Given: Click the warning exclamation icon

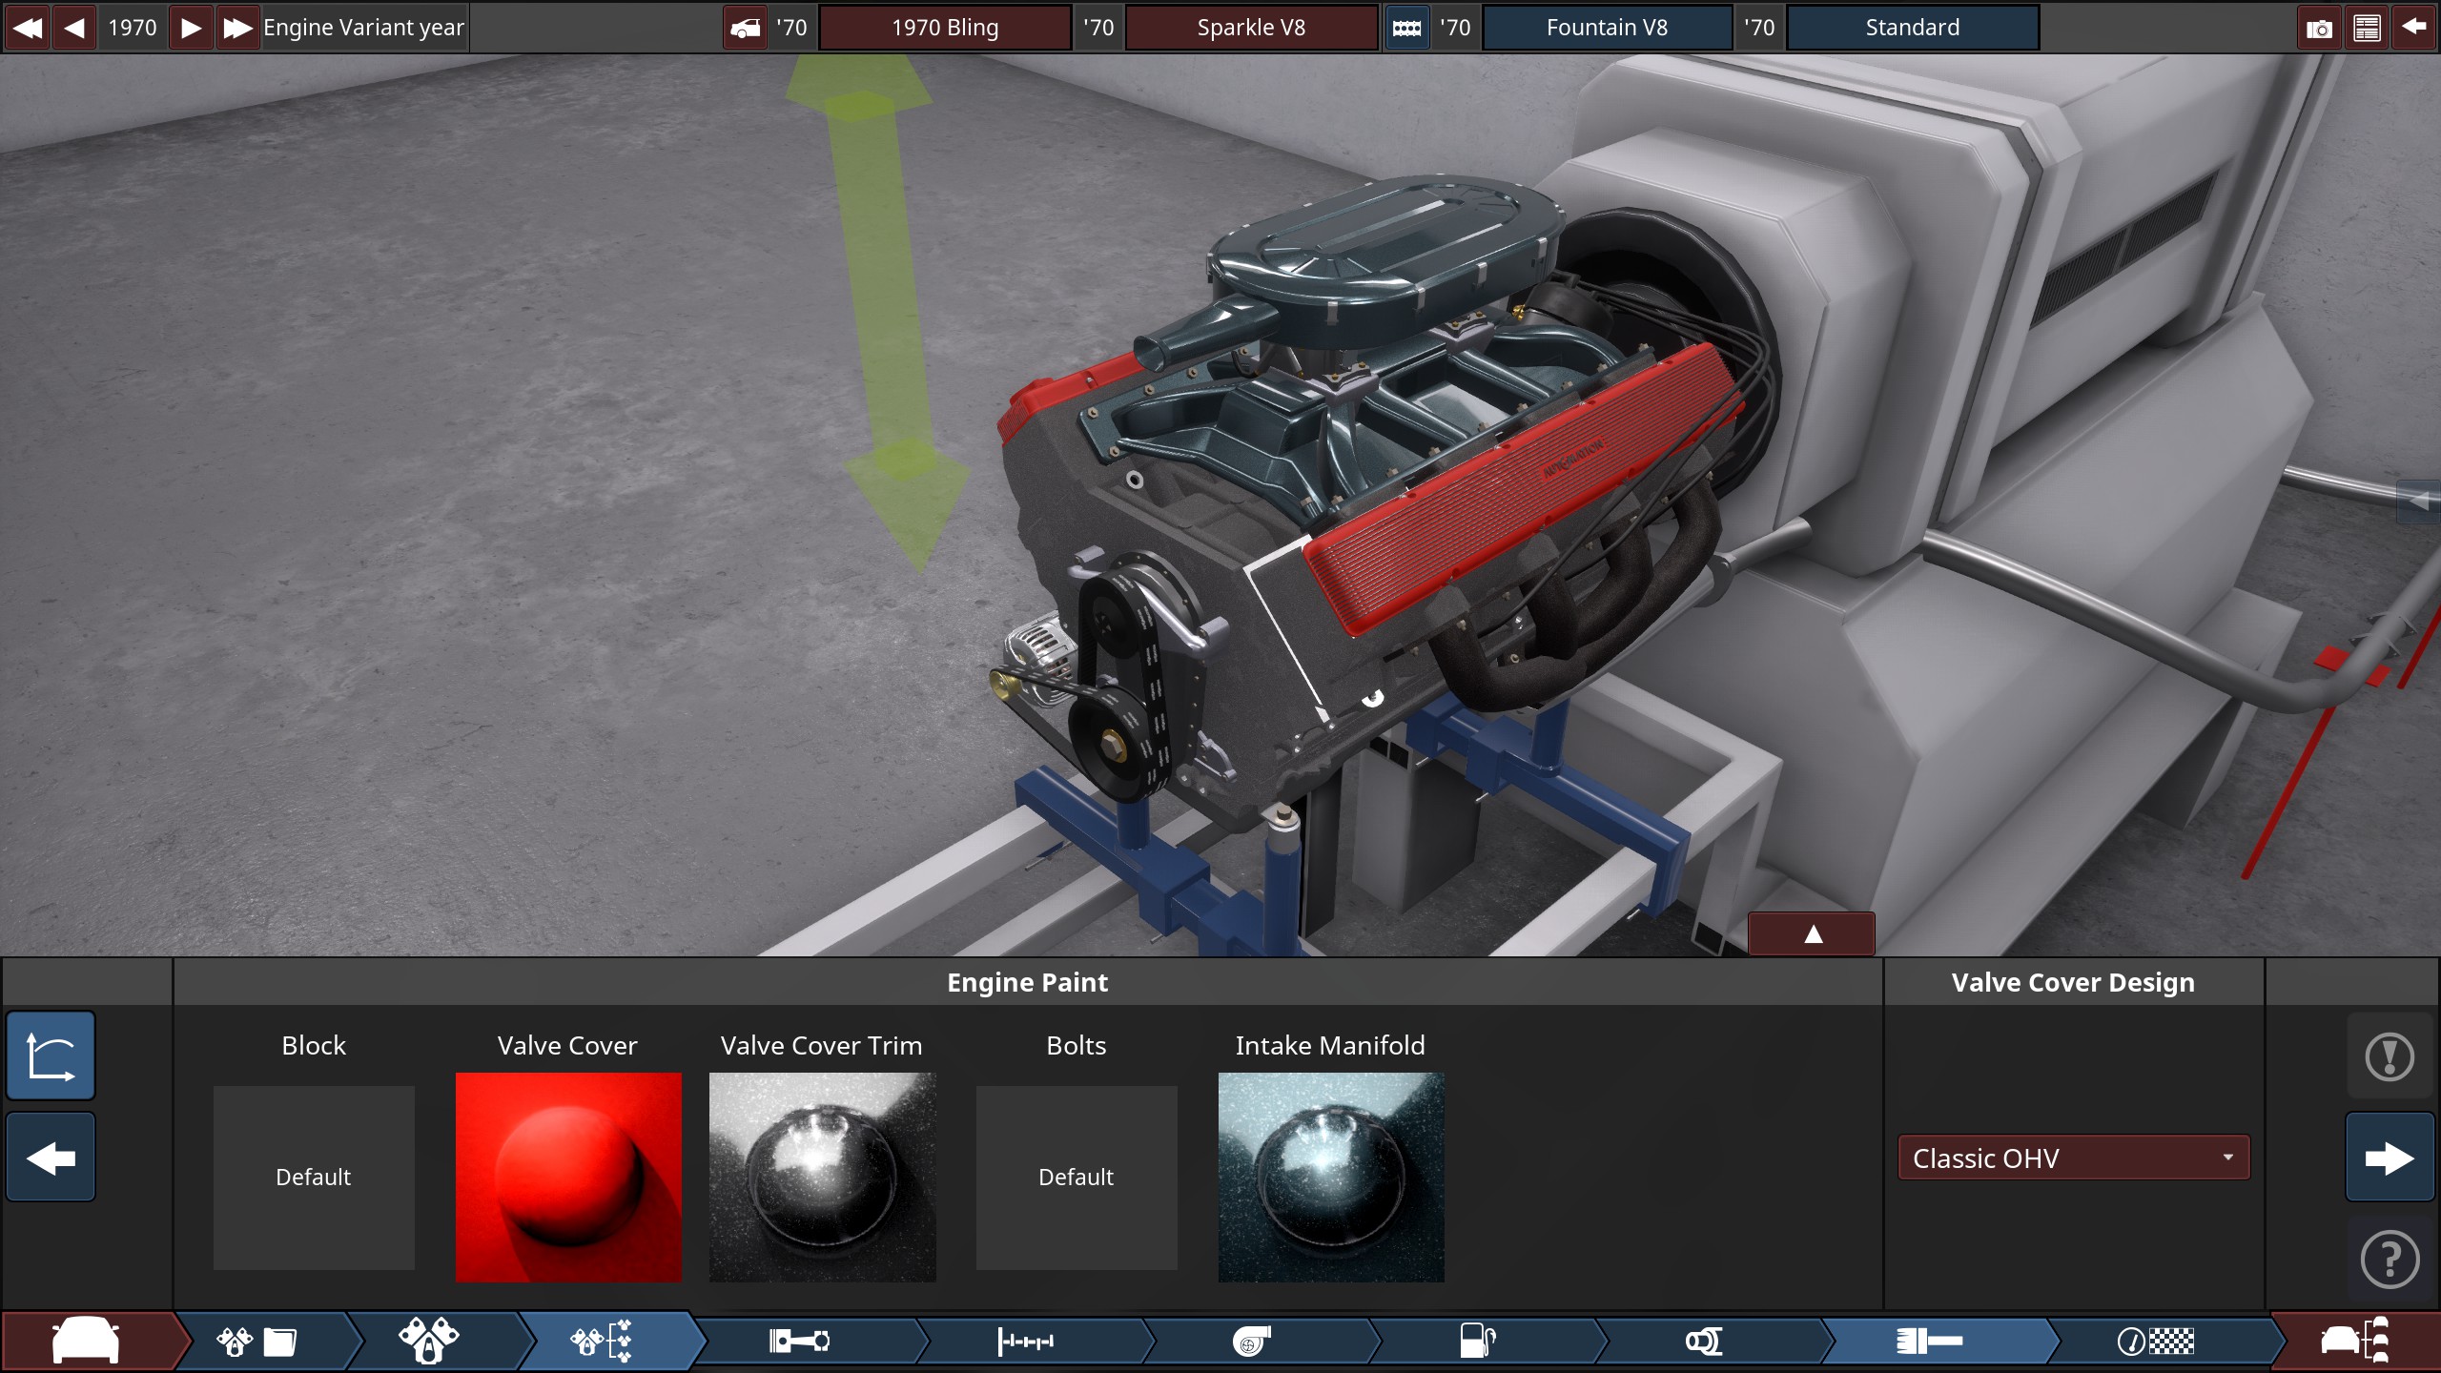Looking at the screenshot, I should 2390,1056.
